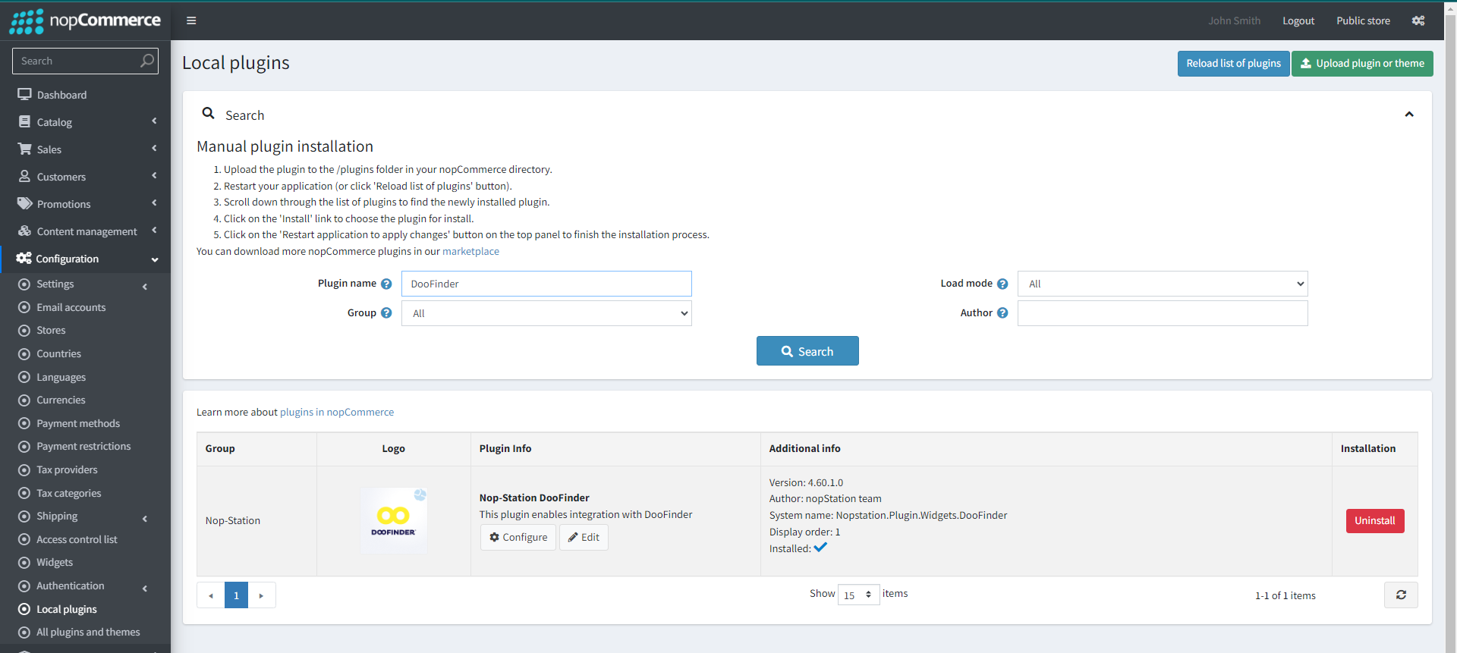The width and height of the screenshot is (1457, 653).
Task: Go to next page arrow
Action: 261,595
